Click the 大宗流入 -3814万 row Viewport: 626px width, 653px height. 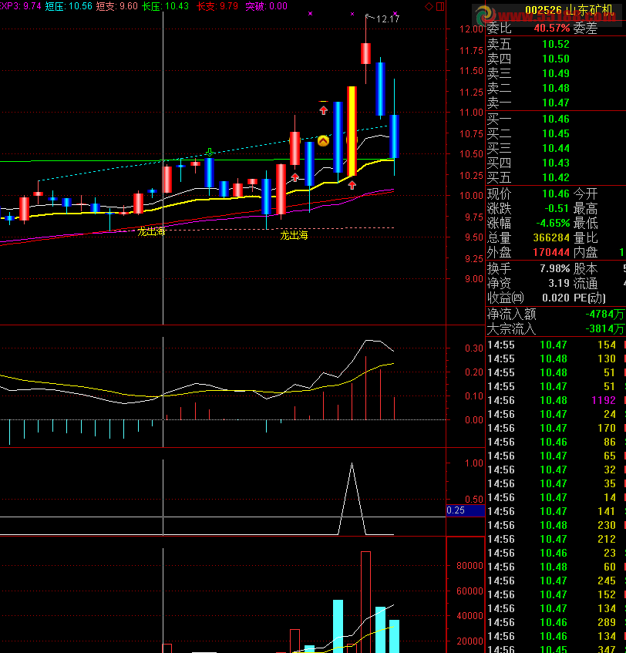[x=556, y=328]
